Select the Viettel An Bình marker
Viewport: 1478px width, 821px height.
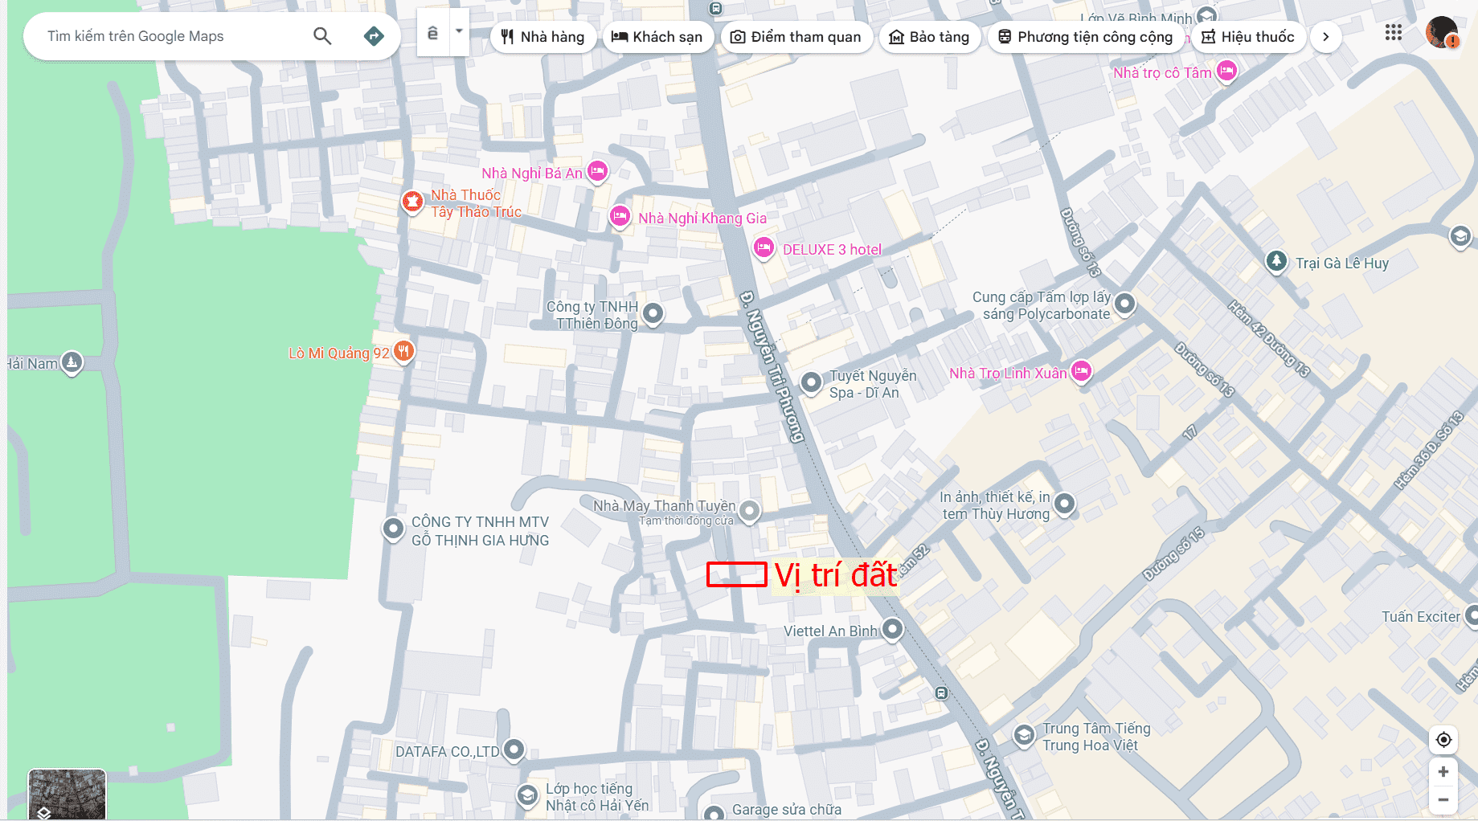[893, 629]
